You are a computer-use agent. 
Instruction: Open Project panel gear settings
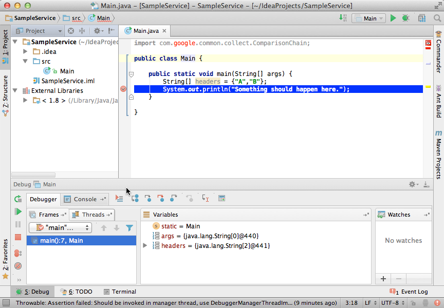tap(99, 31)
